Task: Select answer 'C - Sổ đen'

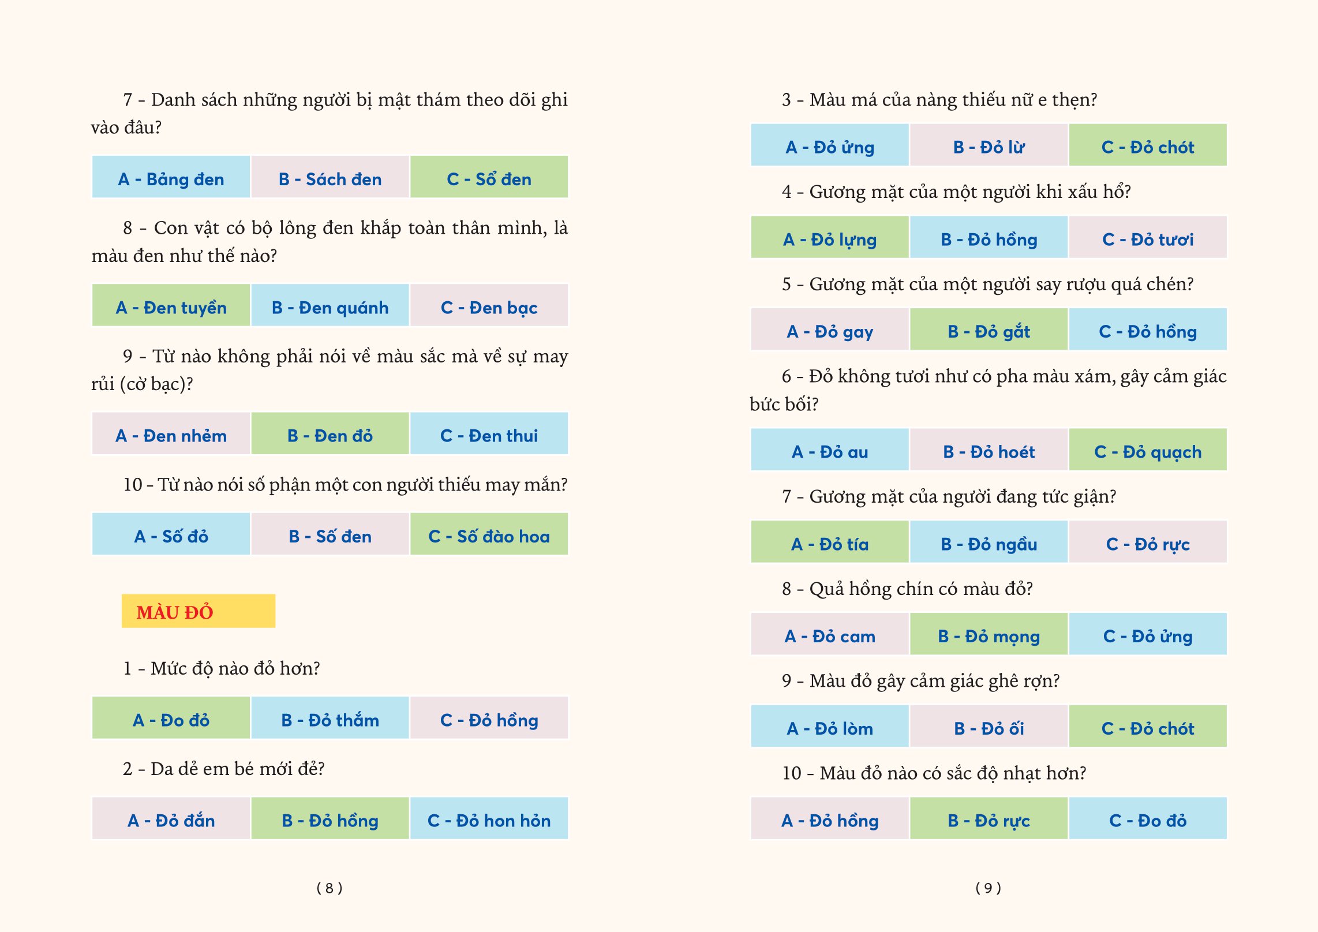Action: coord(489,178)
